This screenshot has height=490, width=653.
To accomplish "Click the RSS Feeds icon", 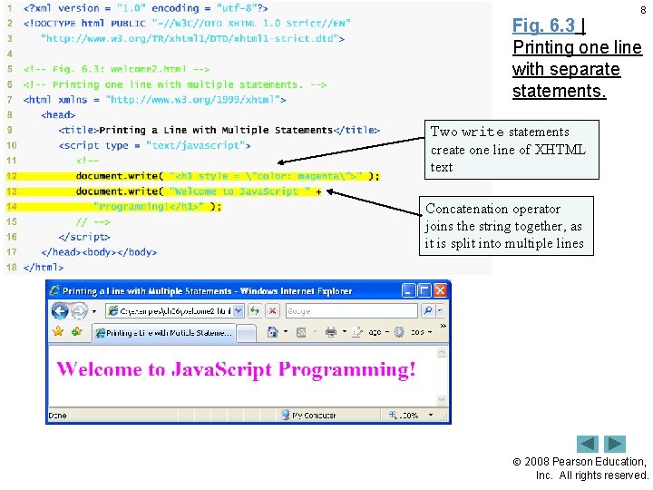I will [301, 332].
